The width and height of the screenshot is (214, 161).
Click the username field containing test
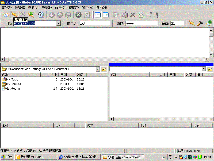[95, 23]
